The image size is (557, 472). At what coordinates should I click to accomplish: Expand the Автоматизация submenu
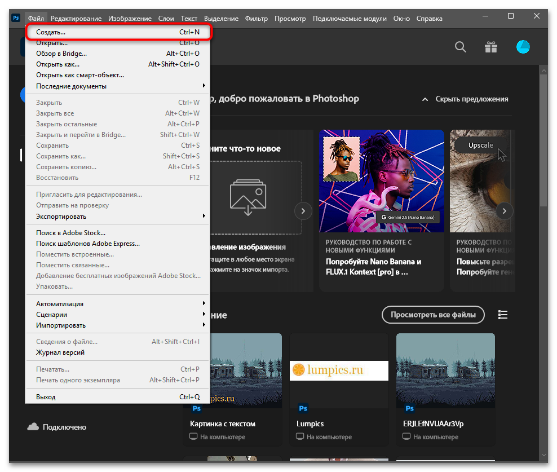pyautogui.click(x=118, y=303)
